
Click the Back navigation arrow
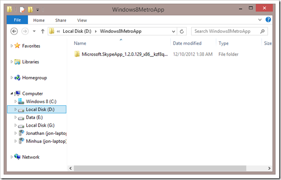(14, 31)
